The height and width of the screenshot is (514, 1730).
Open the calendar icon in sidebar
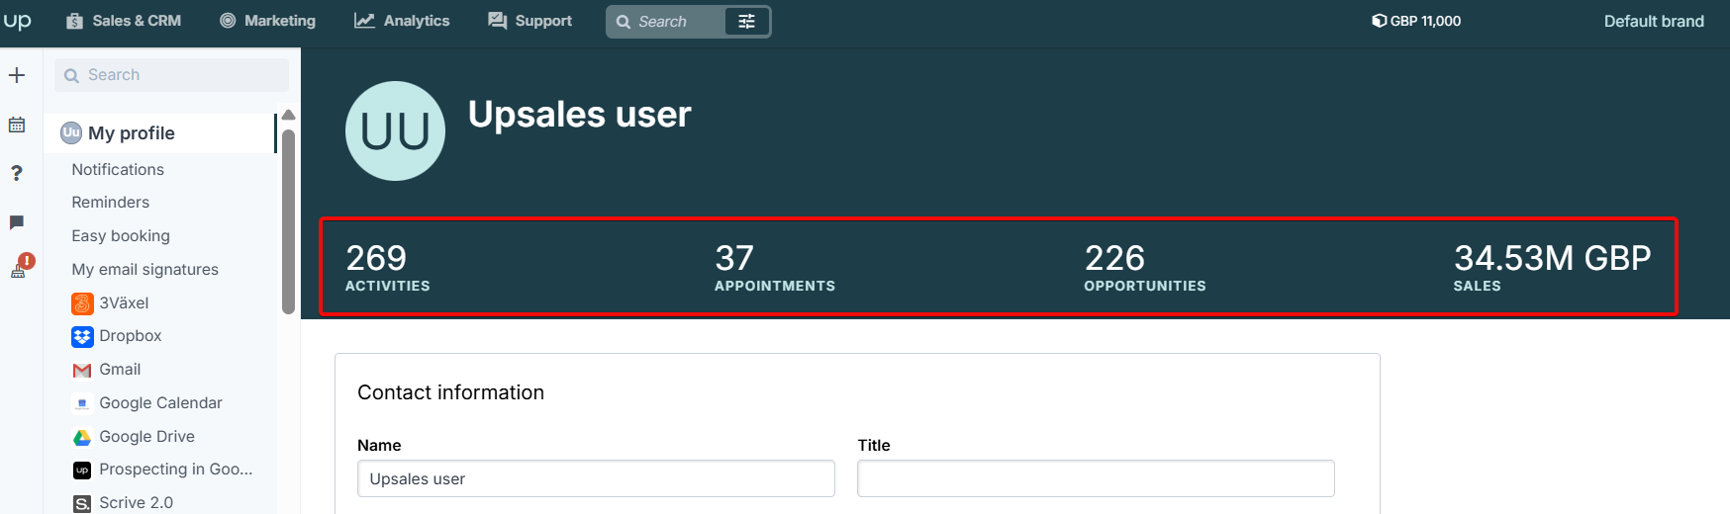[17, 125]
